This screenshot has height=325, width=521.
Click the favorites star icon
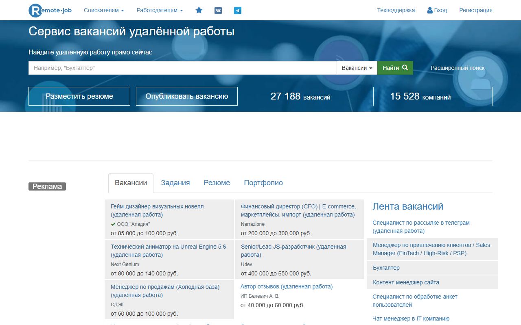pyautogui.click(x=199, y=10)
